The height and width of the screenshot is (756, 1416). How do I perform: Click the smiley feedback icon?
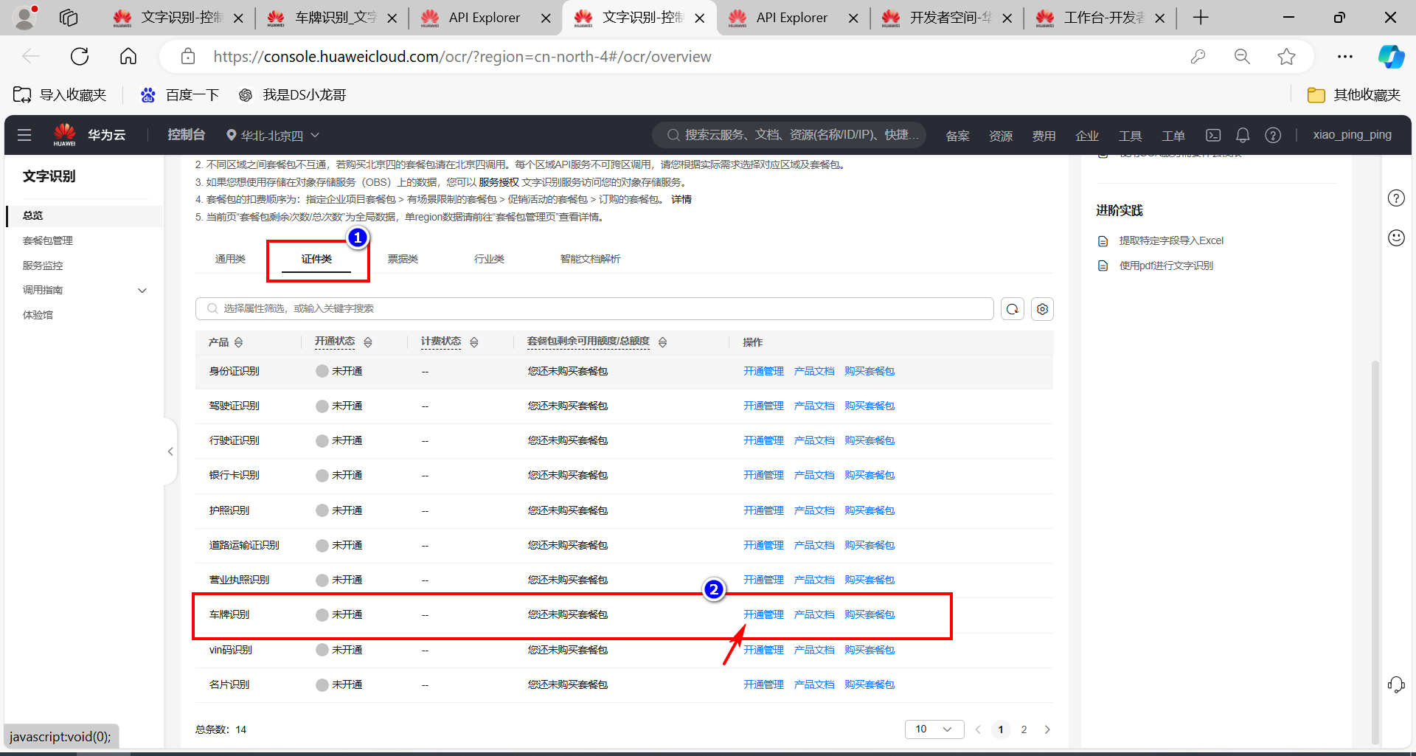[1396, 237]
